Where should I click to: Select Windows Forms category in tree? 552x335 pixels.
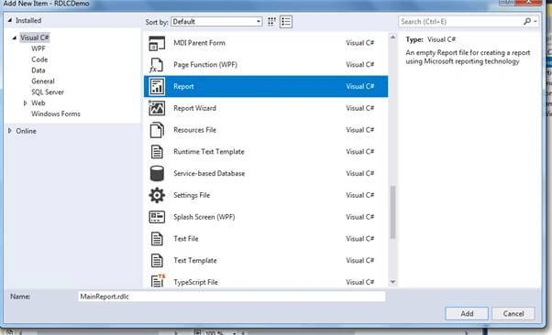tap(56, 113)
